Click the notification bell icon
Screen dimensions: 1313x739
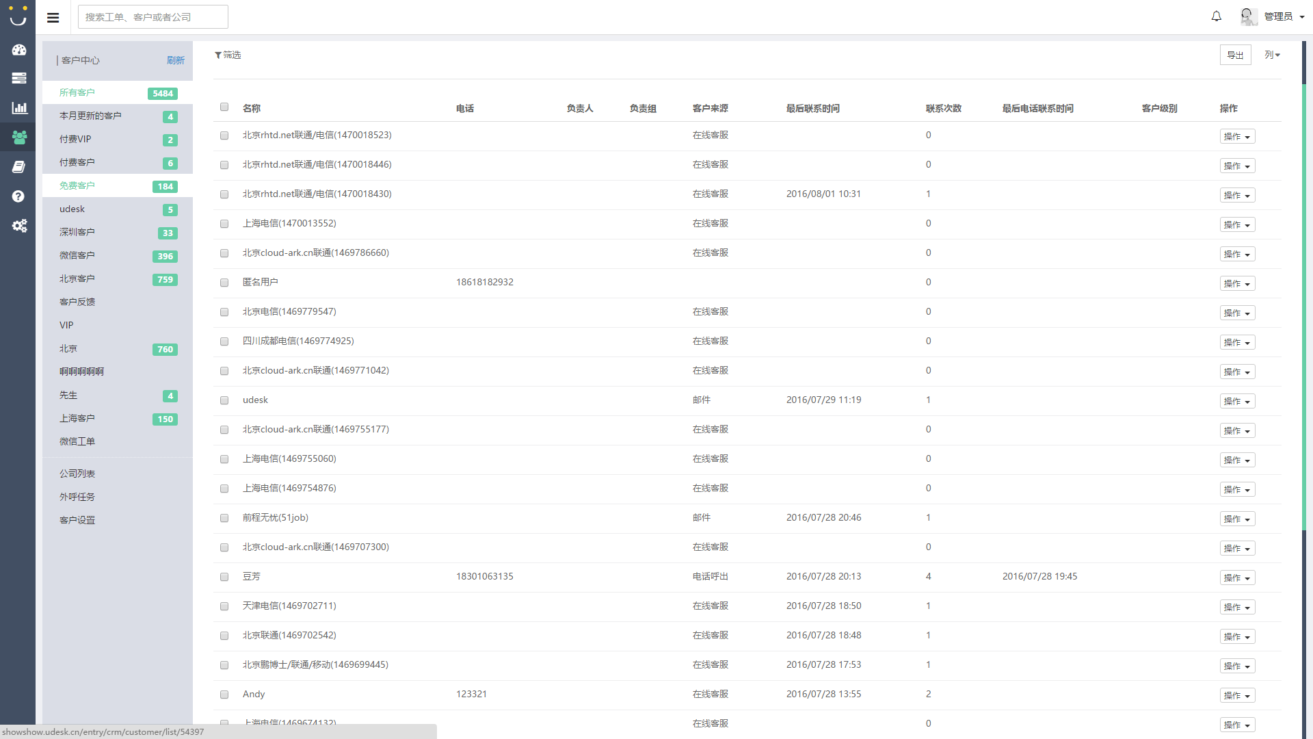coord(1216,16)
